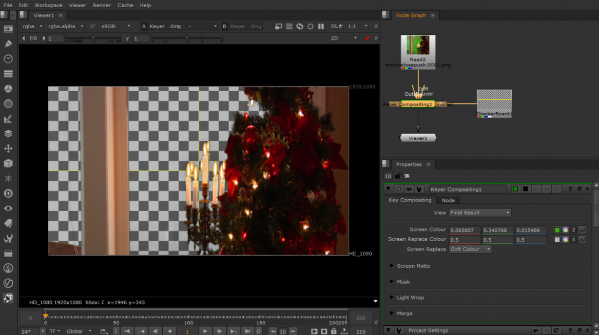Open the Final Result View dropdown
599x335 pixels.
(x=479, y=213)
